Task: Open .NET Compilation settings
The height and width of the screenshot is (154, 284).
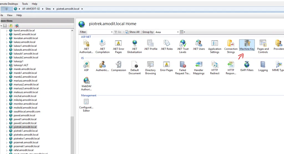Action: tap(102, 47)
